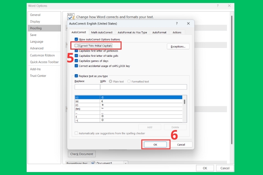Viewport: 263px width, 175px height.
Task: Select the :-( replacement row
Action: [x=129, y=120]
